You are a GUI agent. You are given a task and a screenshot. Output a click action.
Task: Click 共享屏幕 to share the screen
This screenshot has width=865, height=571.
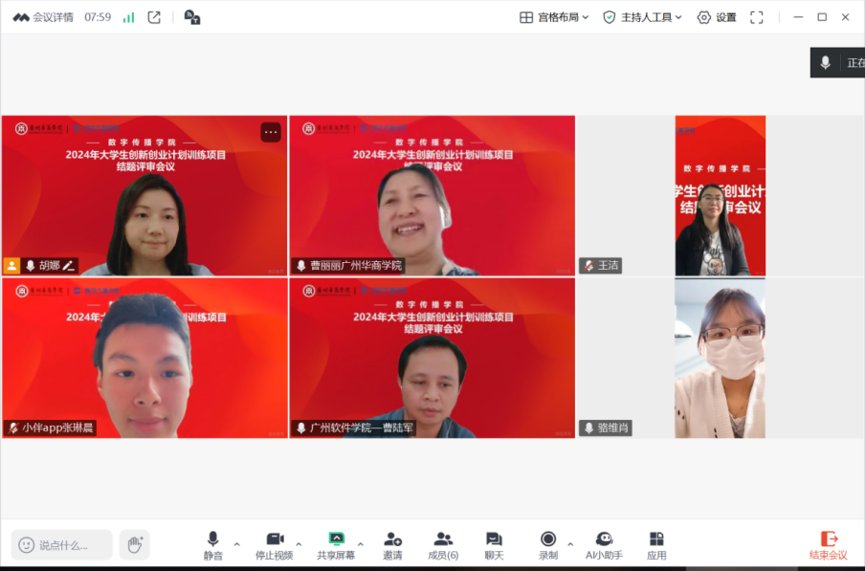click(x=335, y=545)
